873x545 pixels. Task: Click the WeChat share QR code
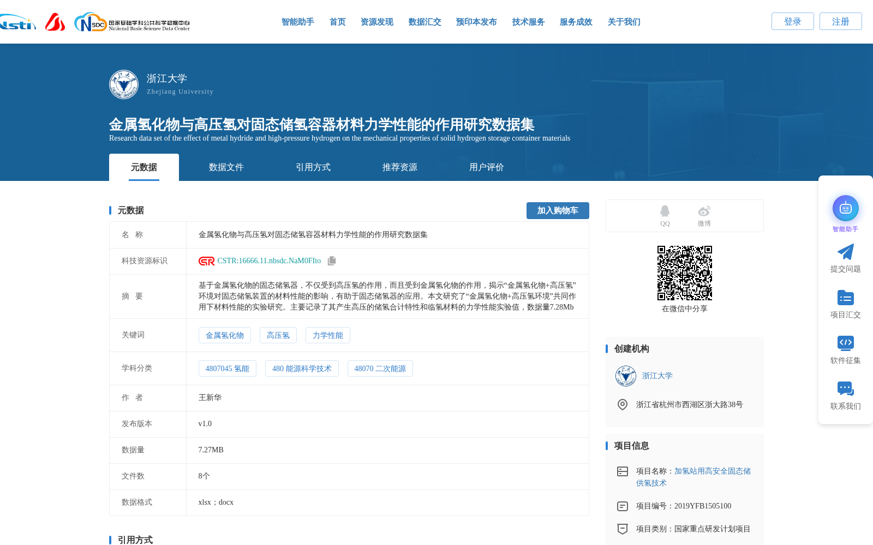[685, 273]
